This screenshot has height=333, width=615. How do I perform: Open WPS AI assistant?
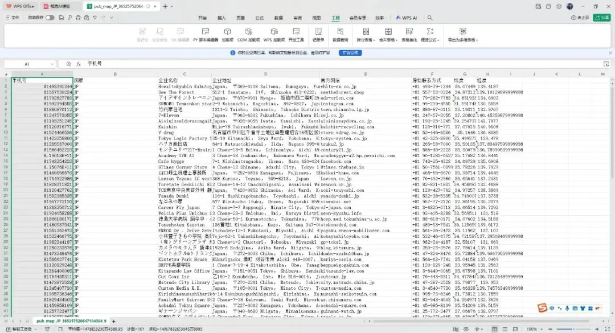(x=406, y=18)
